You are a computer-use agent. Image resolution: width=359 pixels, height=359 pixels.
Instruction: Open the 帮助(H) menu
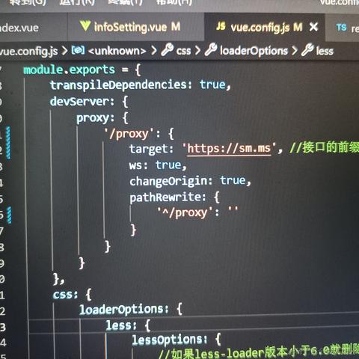point(174,2)
